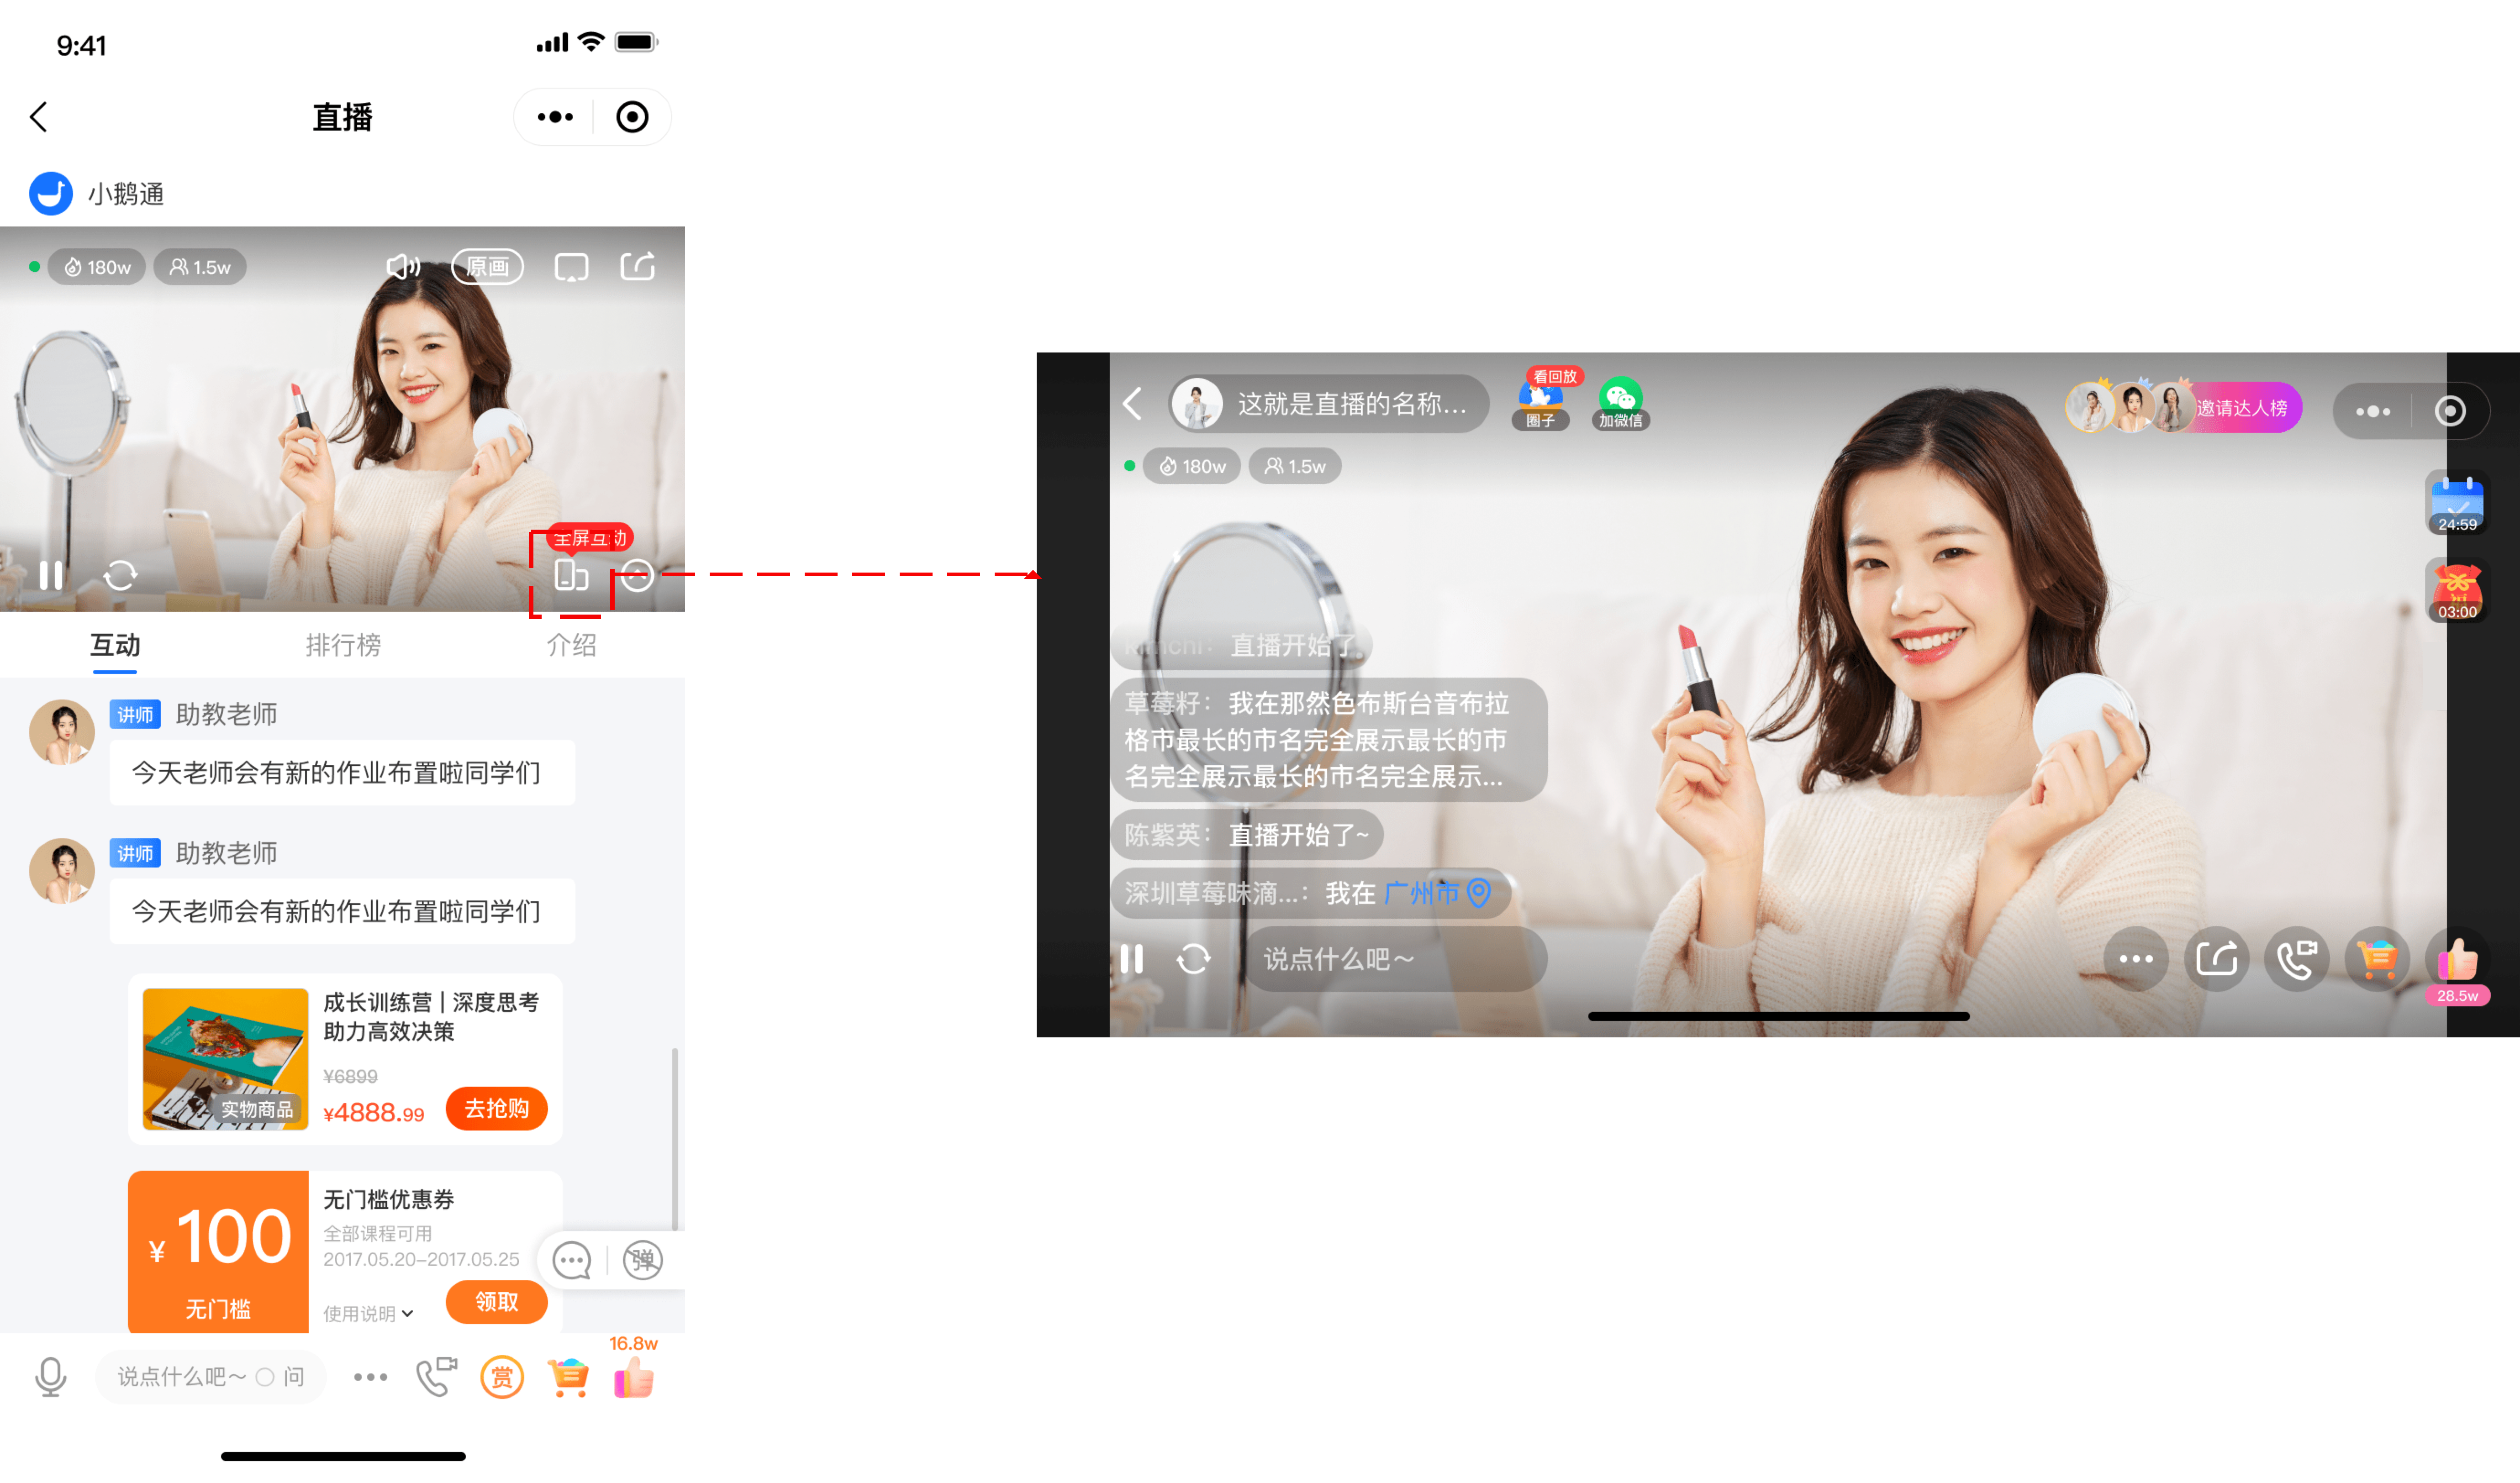Screen dimensions: 2520x1483
Task: Like the stream showing 16.8w
Action: click(x=634, y=1377)
